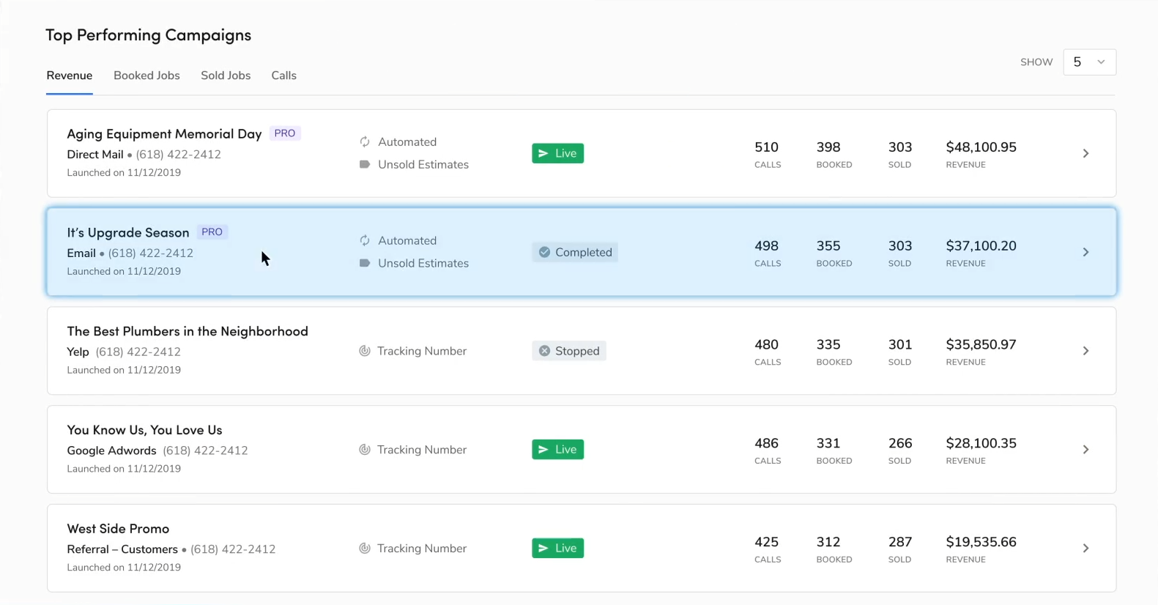Click 266 sold count

point(900,444)
